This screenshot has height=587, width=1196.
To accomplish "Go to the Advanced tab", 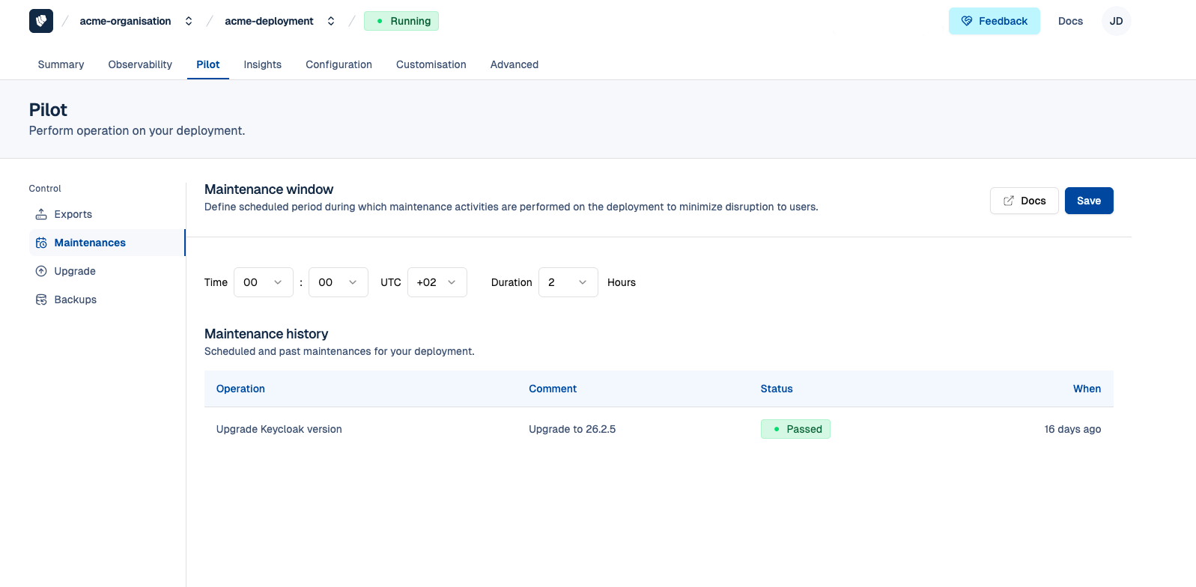I will [514, 64].
